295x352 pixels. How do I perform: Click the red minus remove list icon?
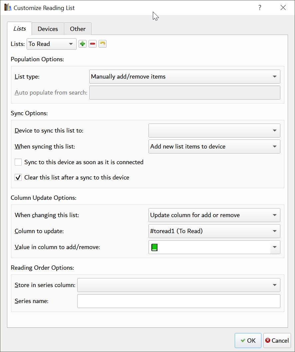[93, 44]
